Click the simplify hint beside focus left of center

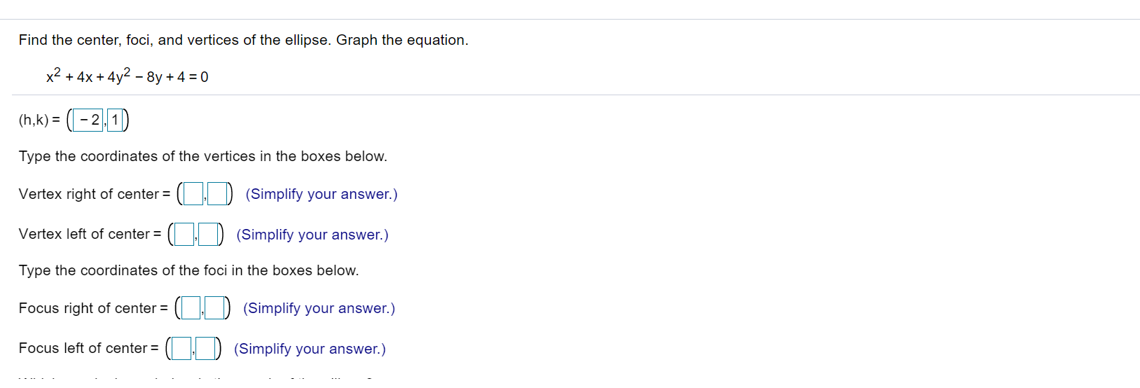click(x=310, y=349)
